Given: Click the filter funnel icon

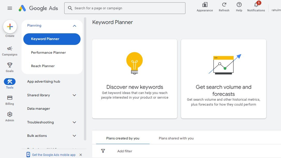Looking at the screenshot, I should [x=103, y=151].
